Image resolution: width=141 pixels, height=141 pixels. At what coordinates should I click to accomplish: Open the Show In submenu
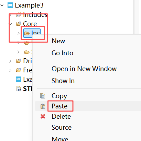63,81
